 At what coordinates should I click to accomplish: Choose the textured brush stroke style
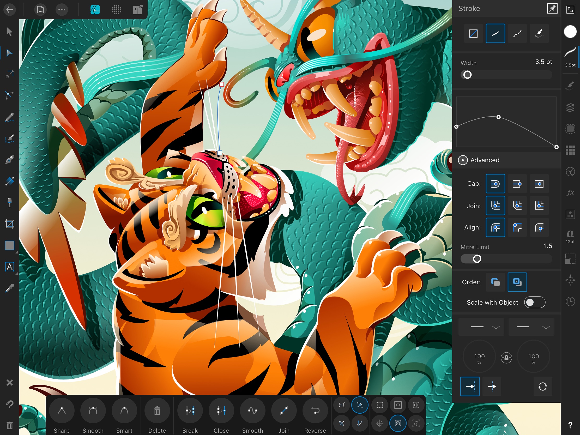(539, 33)
